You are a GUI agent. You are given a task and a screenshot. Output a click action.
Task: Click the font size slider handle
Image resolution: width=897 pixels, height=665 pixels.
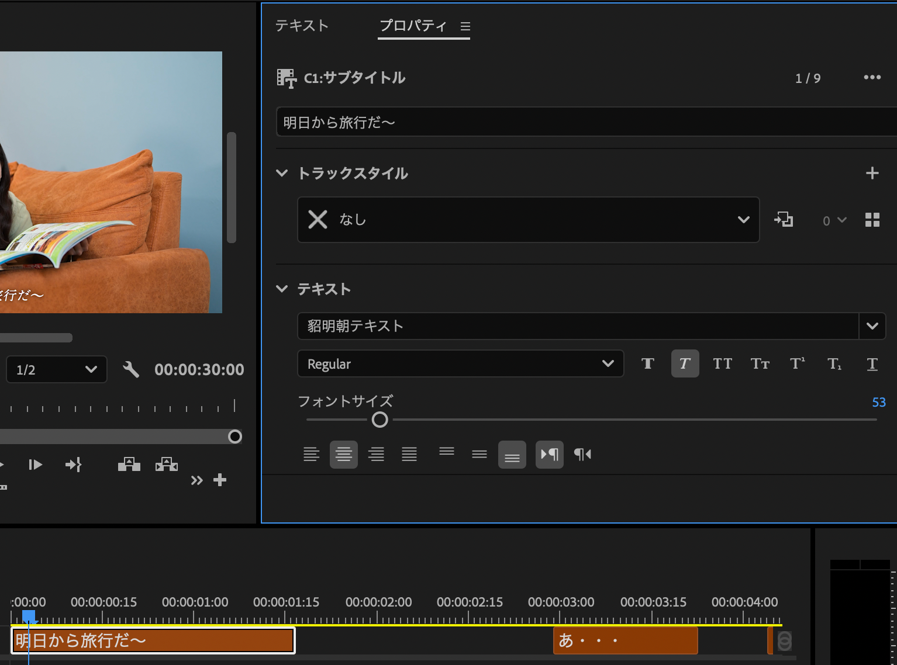[x=379, y=420]
